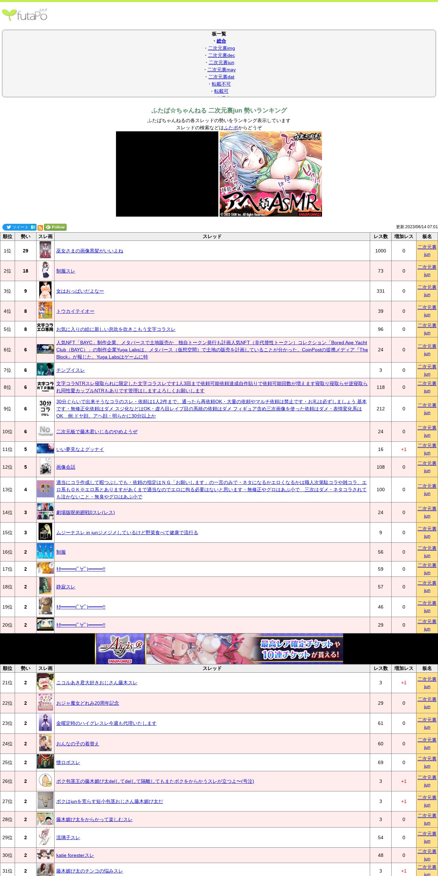Click thumbnail of 制服スレ thread
Image resolution: width=438 pixels, height=876 pixels.
click(45, 270)
